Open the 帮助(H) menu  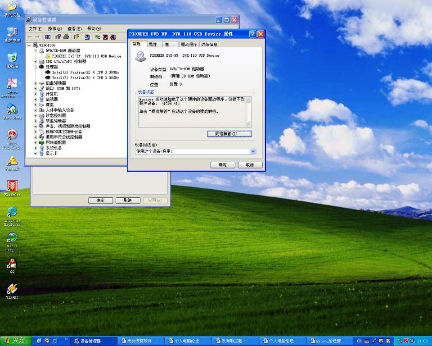tap(94, 29)
